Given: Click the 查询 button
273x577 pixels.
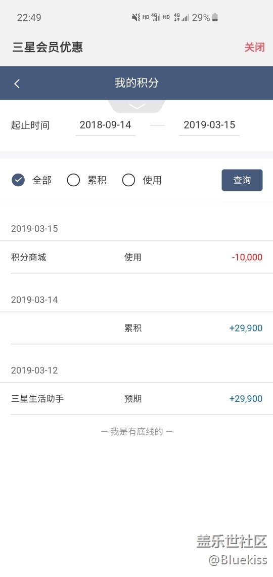Looking at the screenshot, I should pos(242,180).
